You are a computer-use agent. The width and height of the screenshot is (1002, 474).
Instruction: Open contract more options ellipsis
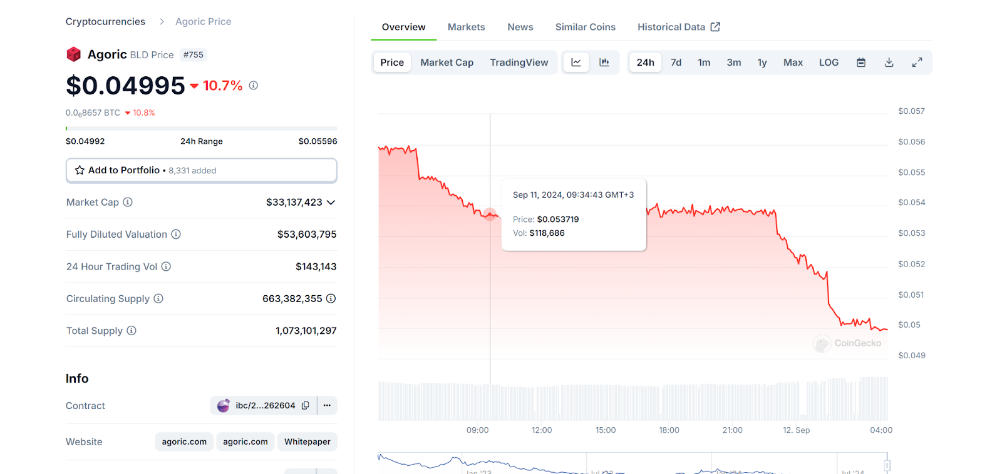tap(327, 405)
